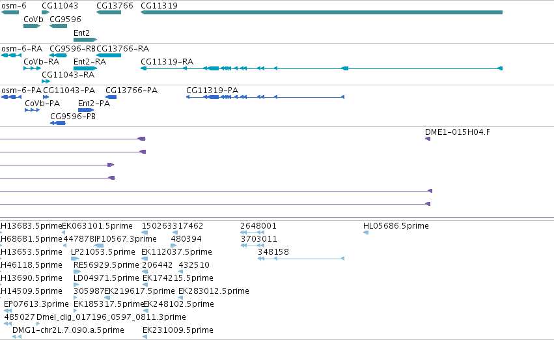
Task: Select the 432510 EST label
Action: click(x=194, y=264)
